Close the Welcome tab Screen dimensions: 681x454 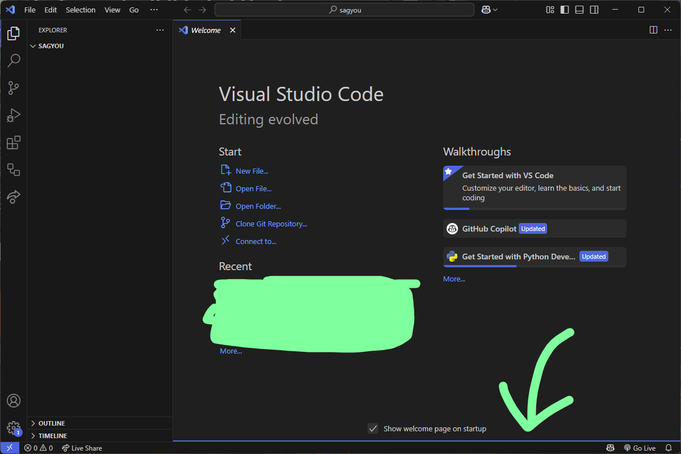[x=232, y=30]
